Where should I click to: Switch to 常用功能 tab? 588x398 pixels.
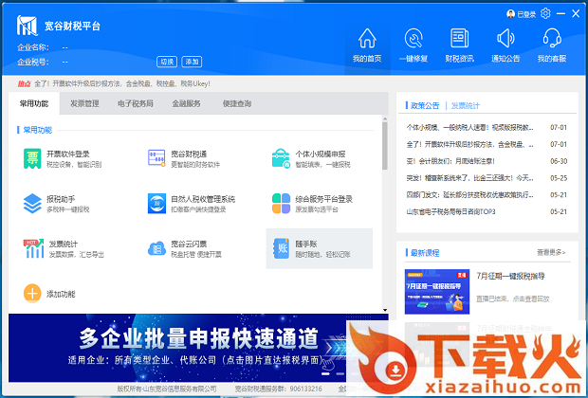pyautogui.click(x=34, y=103)
